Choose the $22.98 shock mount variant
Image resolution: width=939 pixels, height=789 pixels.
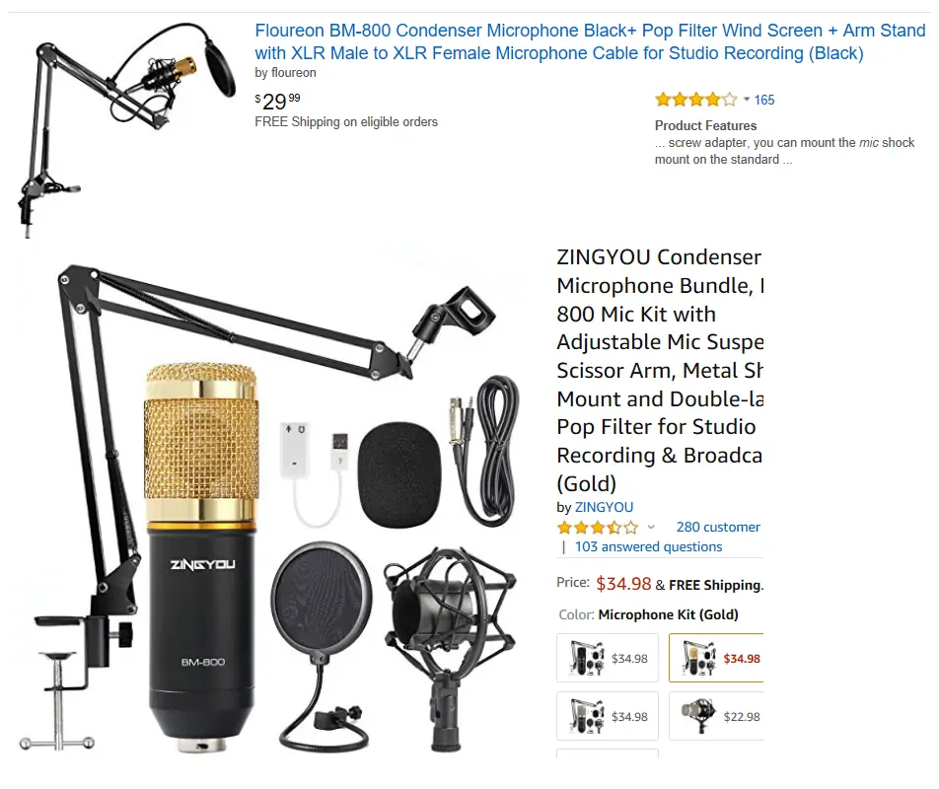[716, 717]
